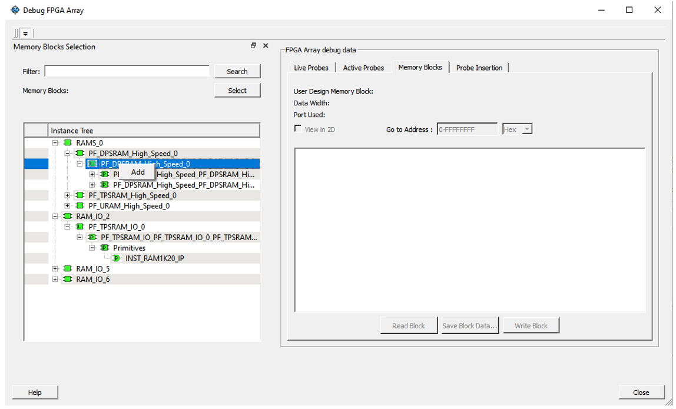Close the Memory Blocks Selection panel
The image size is (676, 409).
coord(266,46)
